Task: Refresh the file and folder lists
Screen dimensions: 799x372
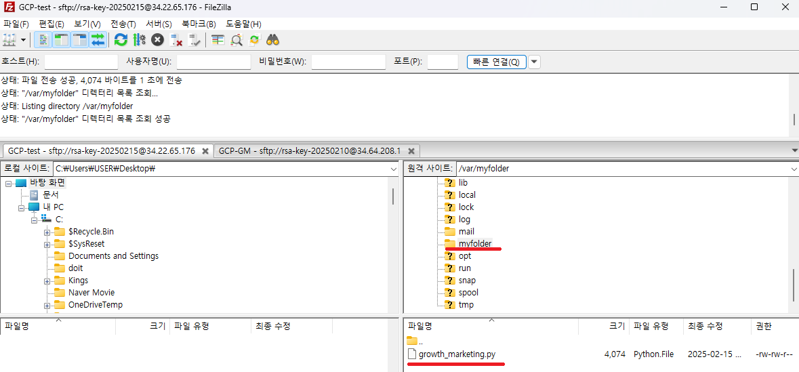Action: coord(121,40)
